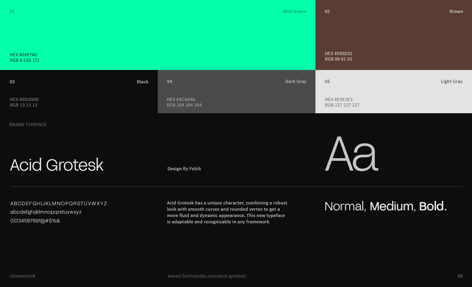This screenshot has width=472, height=287.
Task: Click the BRAND TYPEFACE section label
Action: pos(28,125)
